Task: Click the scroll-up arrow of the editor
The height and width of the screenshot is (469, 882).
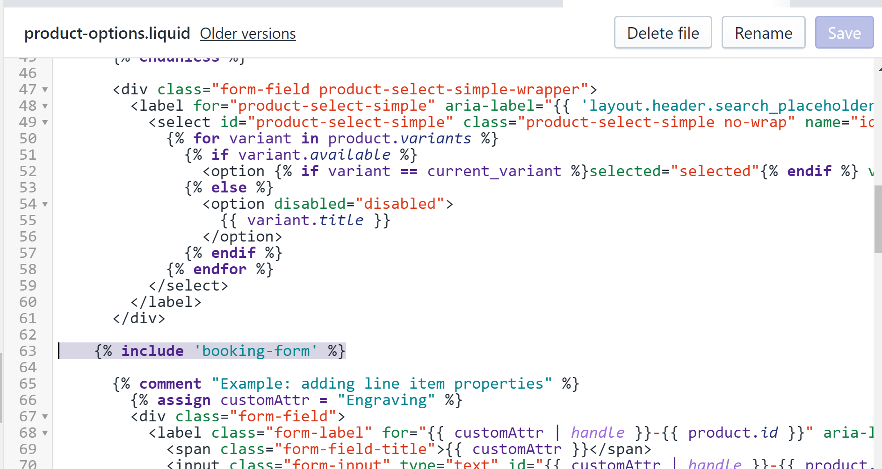Action: (879, 68)
